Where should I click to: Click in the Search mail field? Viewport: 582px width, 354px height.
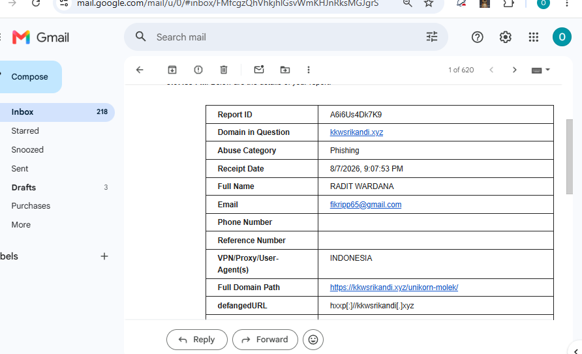pyautogui.click(x=286, y=37)
